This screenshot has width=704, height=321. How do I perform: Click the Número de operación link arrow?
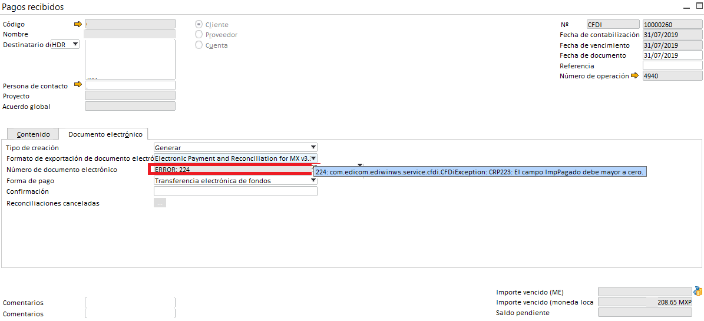point(634,76)
